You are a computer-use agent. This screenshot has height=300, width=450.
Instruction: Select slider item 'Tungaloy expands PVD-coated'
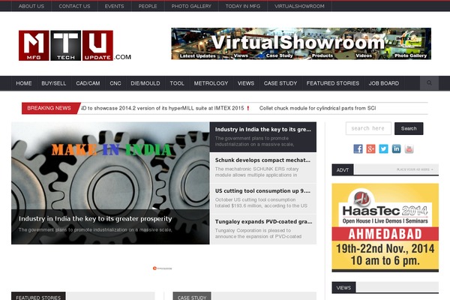[x=263, y=229]
